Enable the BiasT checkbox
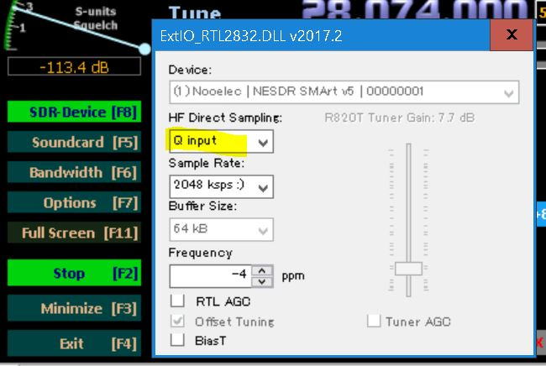Viewport: 546px width, 366px height. (177, 340)
